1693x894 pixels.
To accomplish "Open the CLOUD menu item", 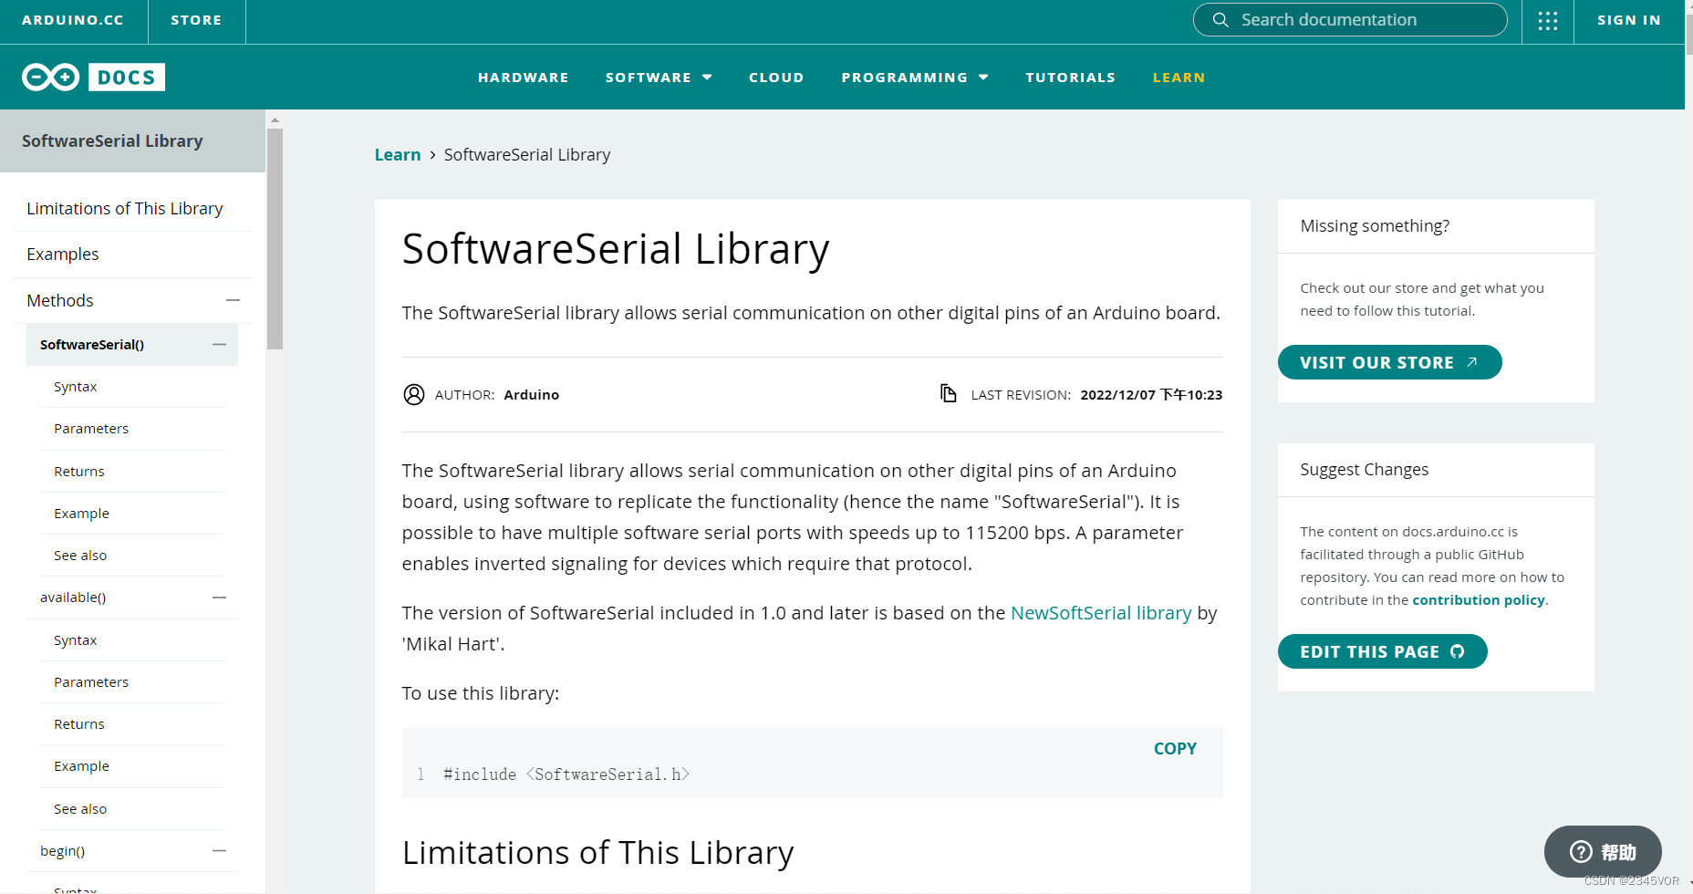I will click(776, 78).
